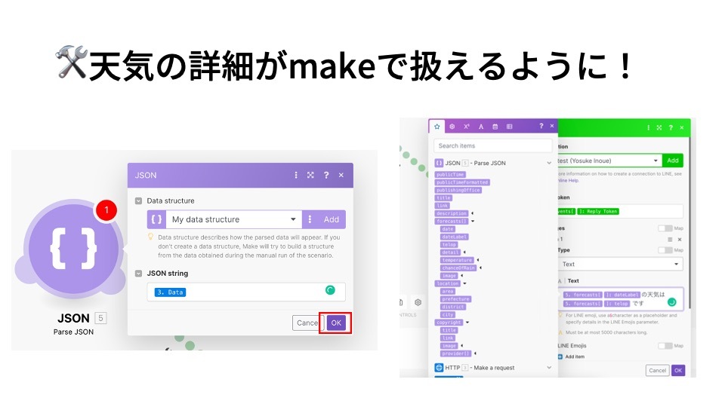The height and width of the screenshot is (407, 725).
Task: Click Add next to My data structure
Action: click(x=331, y=219)
